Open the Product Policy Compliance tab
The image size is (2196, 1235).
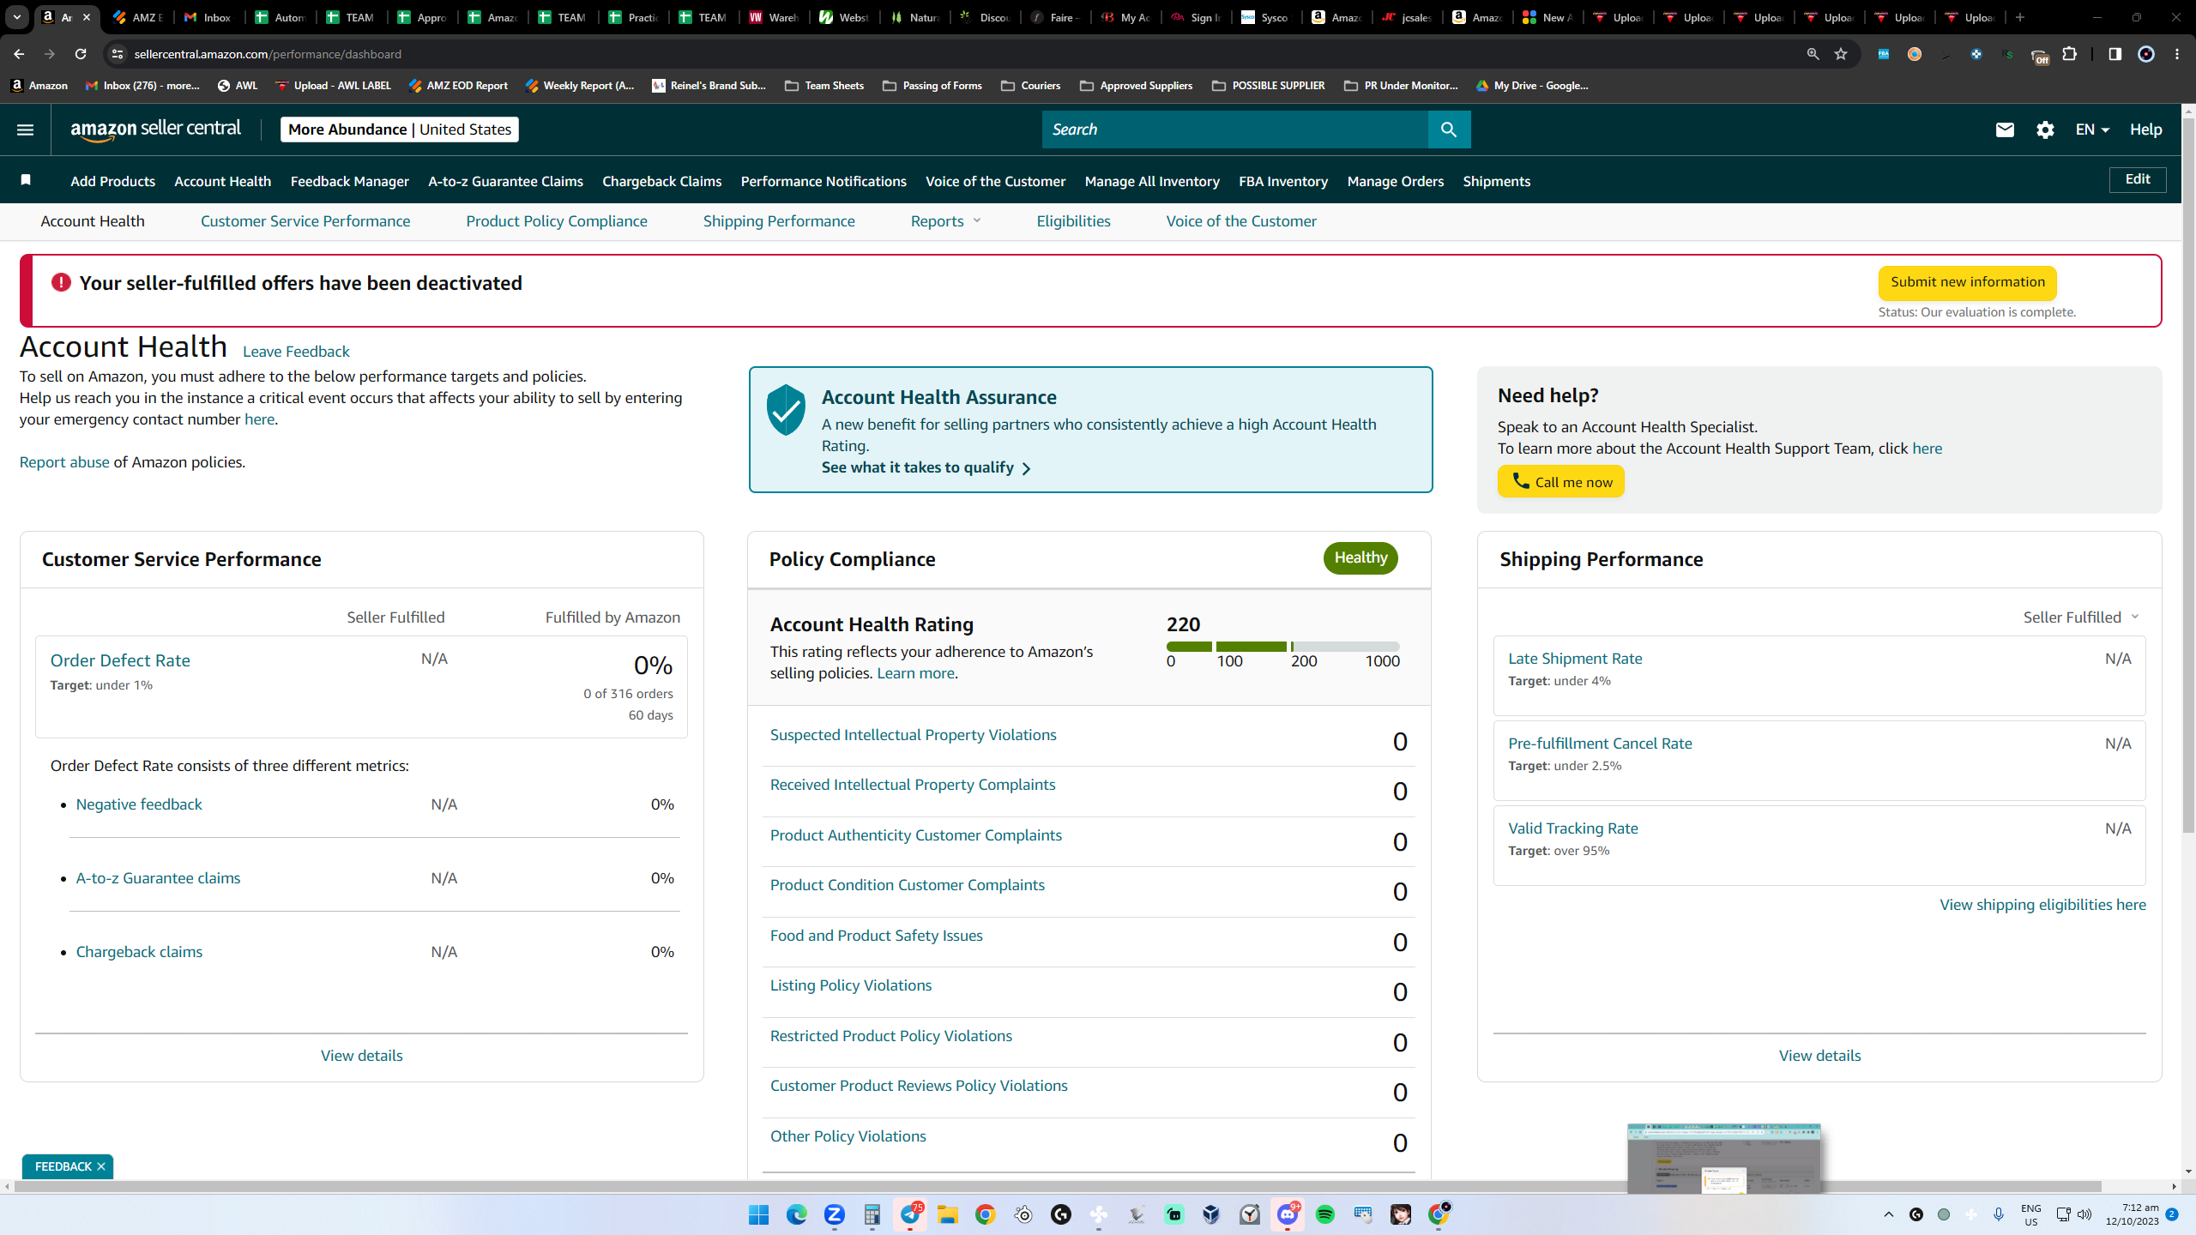click(x=557, y=221)
